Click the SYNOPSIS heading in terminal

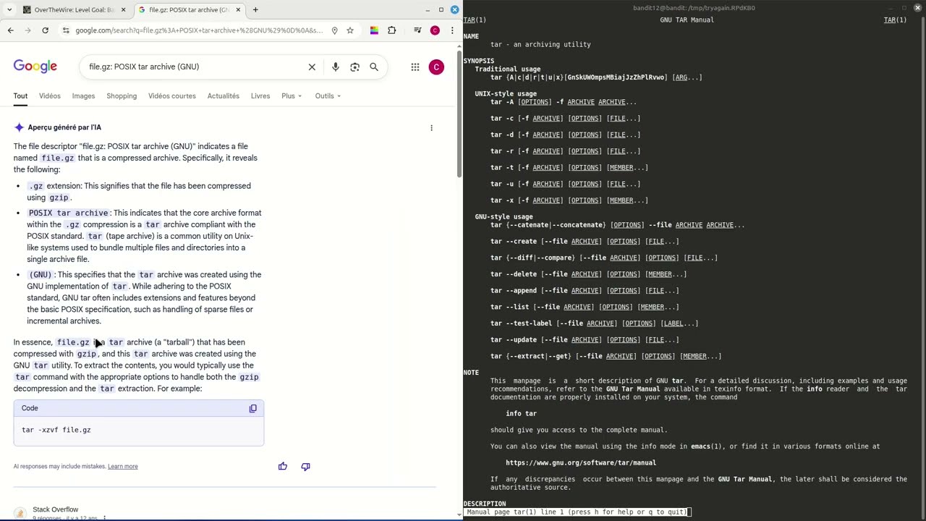[x=479, y=62]
